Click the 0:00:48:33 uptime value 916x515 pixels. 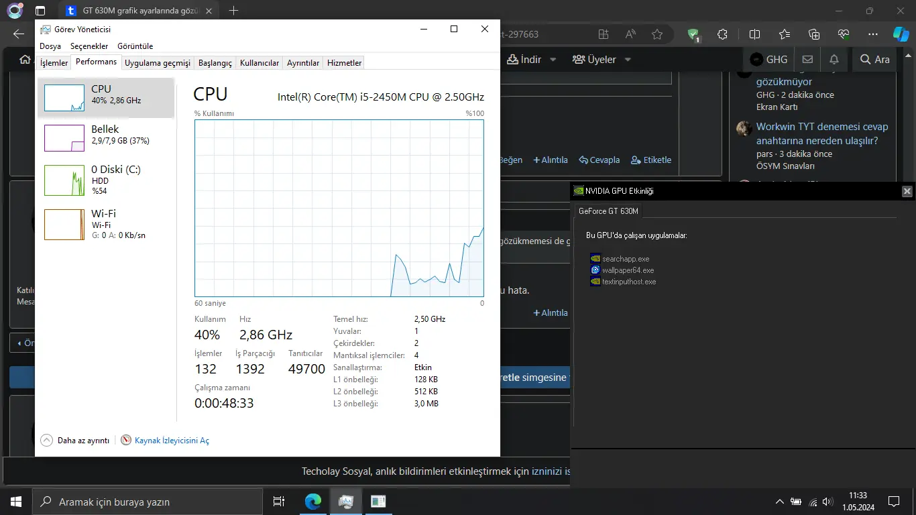pyautogui.click(x=224, y=403)
